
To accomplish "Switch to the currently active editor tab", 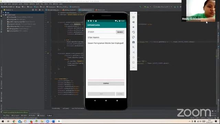I will pos(86,10).
